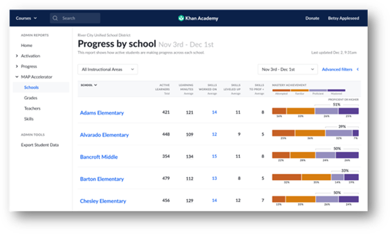
Task: Open Chesley Elementary school link
Action: [103, 201]
